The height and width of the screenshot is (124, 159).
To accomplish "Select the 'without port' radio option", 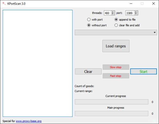I will [89, 25].
